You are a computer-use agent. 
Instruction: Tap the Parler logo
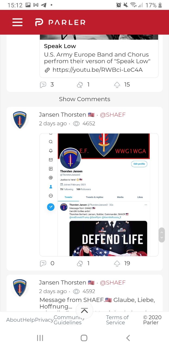pyautogui.click(x=60, y=22)
